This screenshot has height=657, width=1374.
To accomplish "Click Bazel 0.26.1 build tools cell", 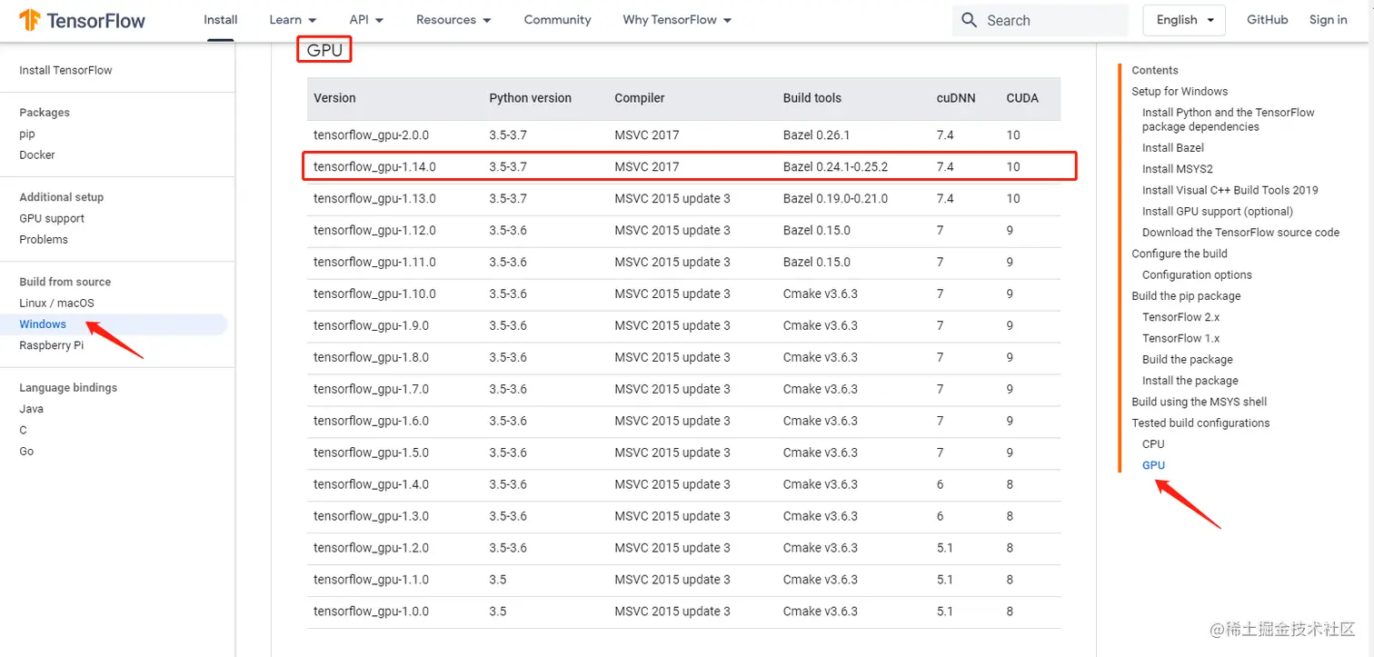I will coord(816,134).
